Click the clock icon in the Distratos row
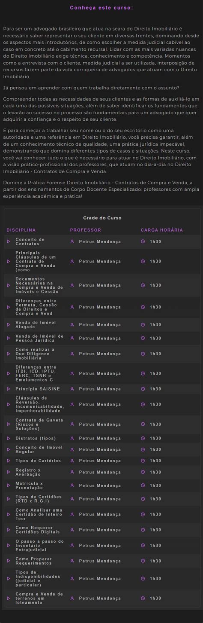Image resolution: width=203 pixels, height=623 pixels. (x=143, y=438)
